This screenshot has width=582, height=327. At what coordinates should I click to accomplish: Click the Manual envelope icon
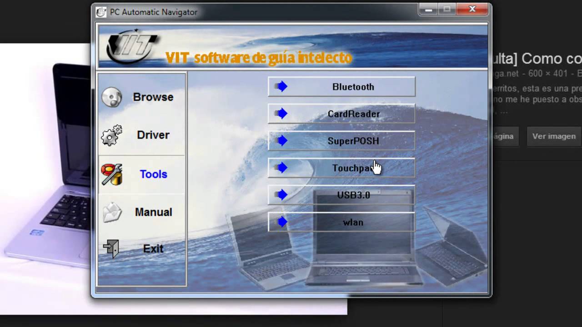[111, 212]
